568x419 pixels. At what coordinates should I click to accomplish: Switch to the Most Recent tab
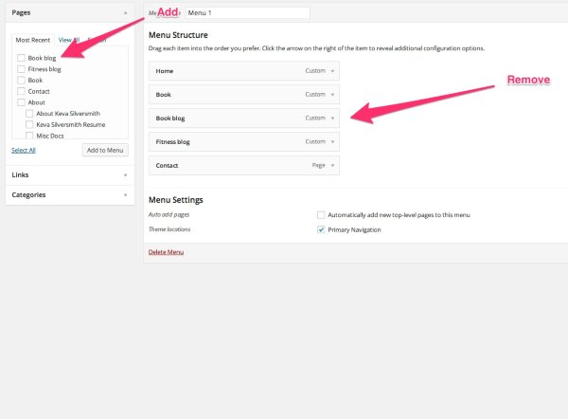(33, 40)
